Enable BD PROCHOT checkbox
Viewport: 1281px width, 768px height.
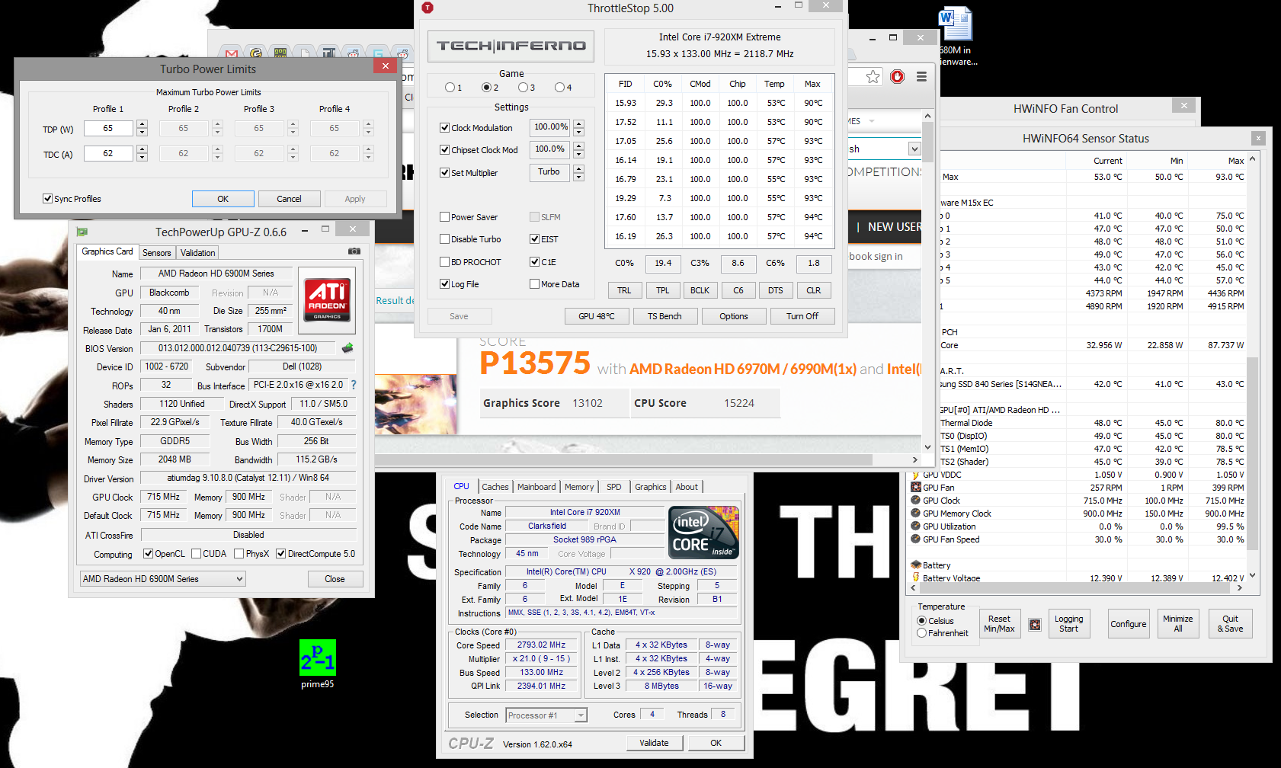444,262
